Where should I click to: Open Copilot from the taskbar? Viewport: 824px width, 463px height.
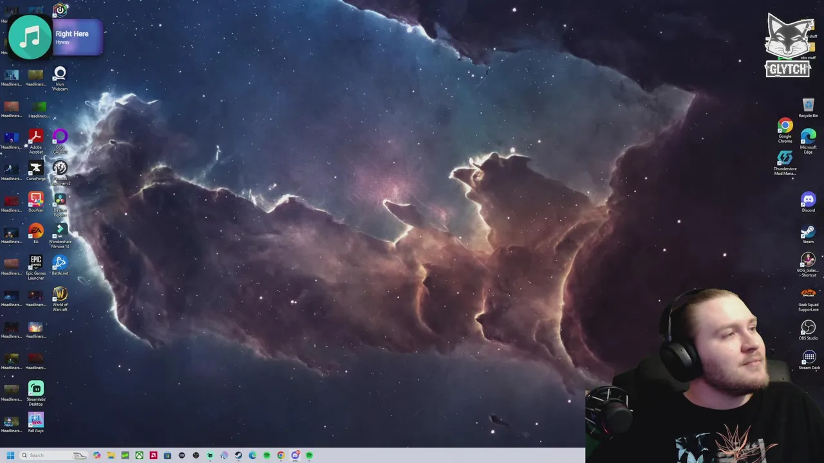[x=97, y=455]
